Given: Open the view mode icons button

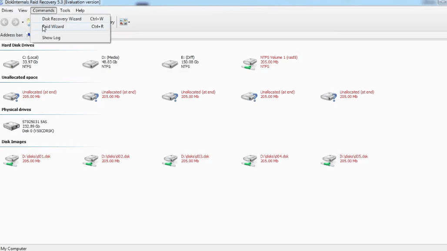Looking at the screenshot, I should click(x=123, y=22).
